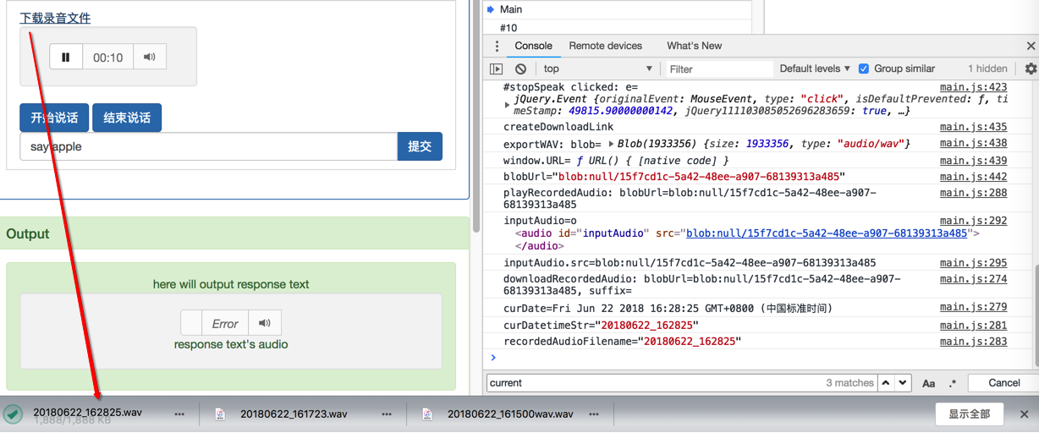1039x433 pixels.
Task: Open main.js:438 source link
Action: click(973, 144)
